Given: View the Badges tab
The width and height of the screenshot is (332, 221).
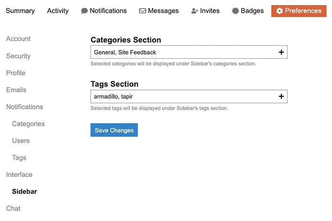Looking at the screenshot, I should [x=248, y=11].
